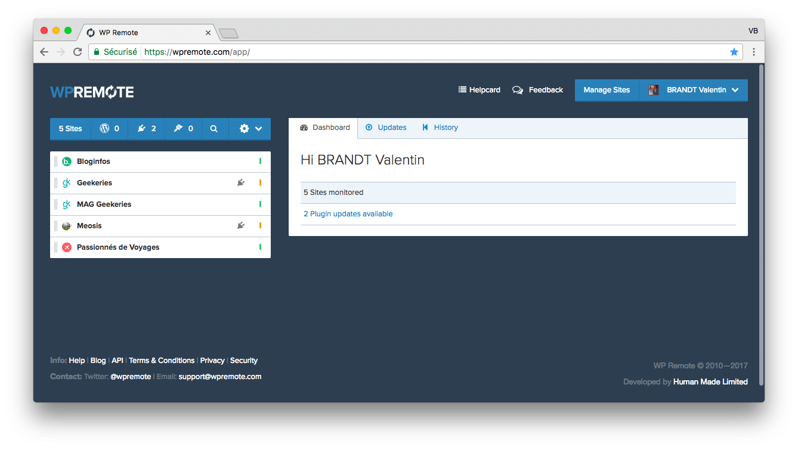Click the browser forward arrow
The height and width of the screenshot is (450, 798).
[x=61, y=52]
